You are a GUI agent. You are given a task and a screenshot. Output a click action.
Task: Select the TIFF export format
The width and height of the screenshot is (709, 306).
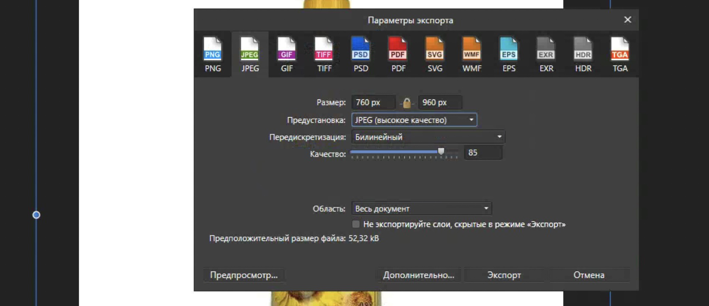click(324, 55)
